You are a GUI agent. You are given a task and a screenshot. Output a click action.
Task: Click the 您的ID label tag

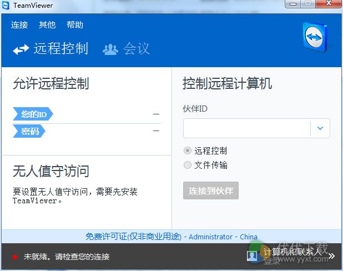click(x=33, y=114)
